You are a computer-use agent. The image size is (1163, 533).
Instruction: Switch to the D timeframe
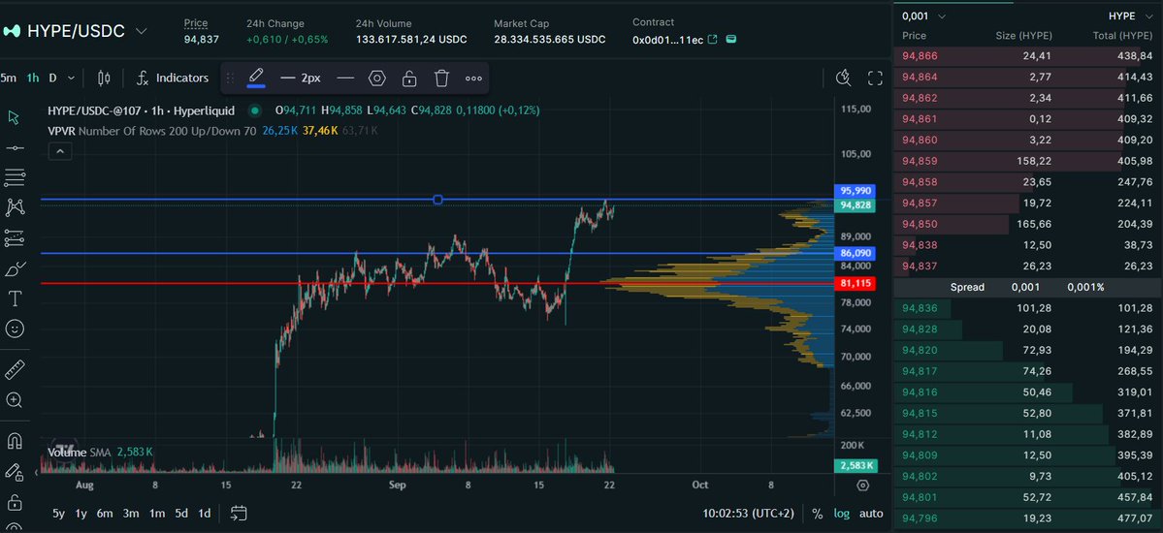[52, 78]
